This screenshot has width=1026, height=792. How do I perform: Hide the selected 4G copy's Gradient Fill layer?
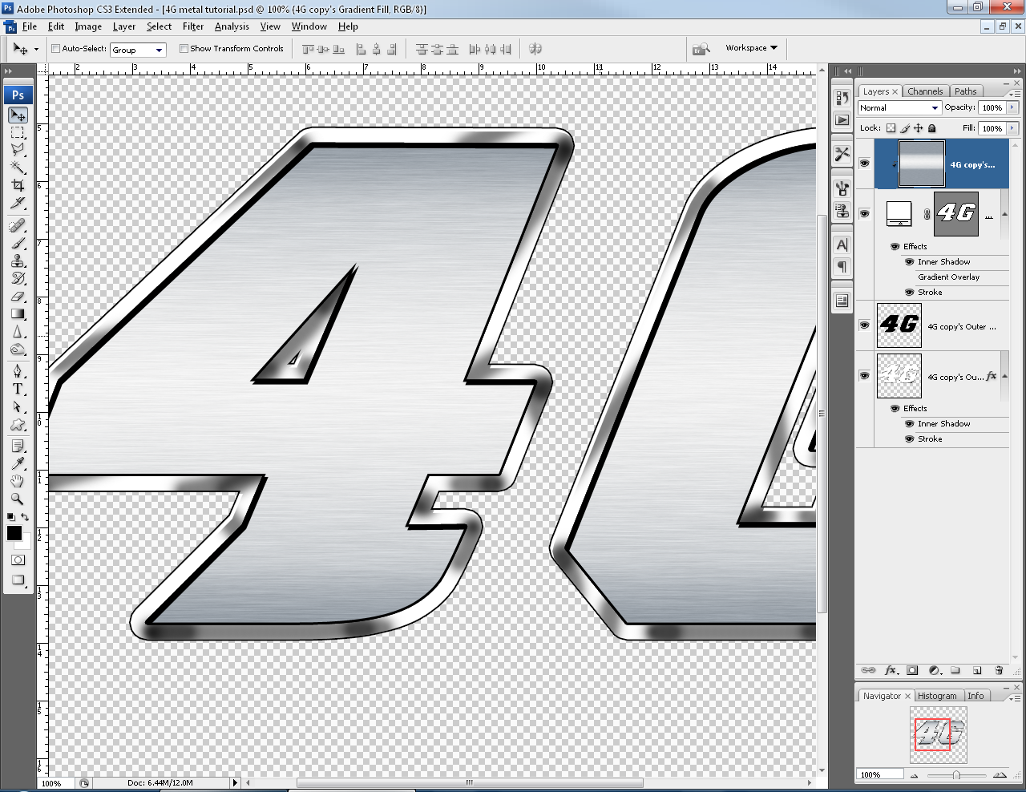(x=864, y=164)
